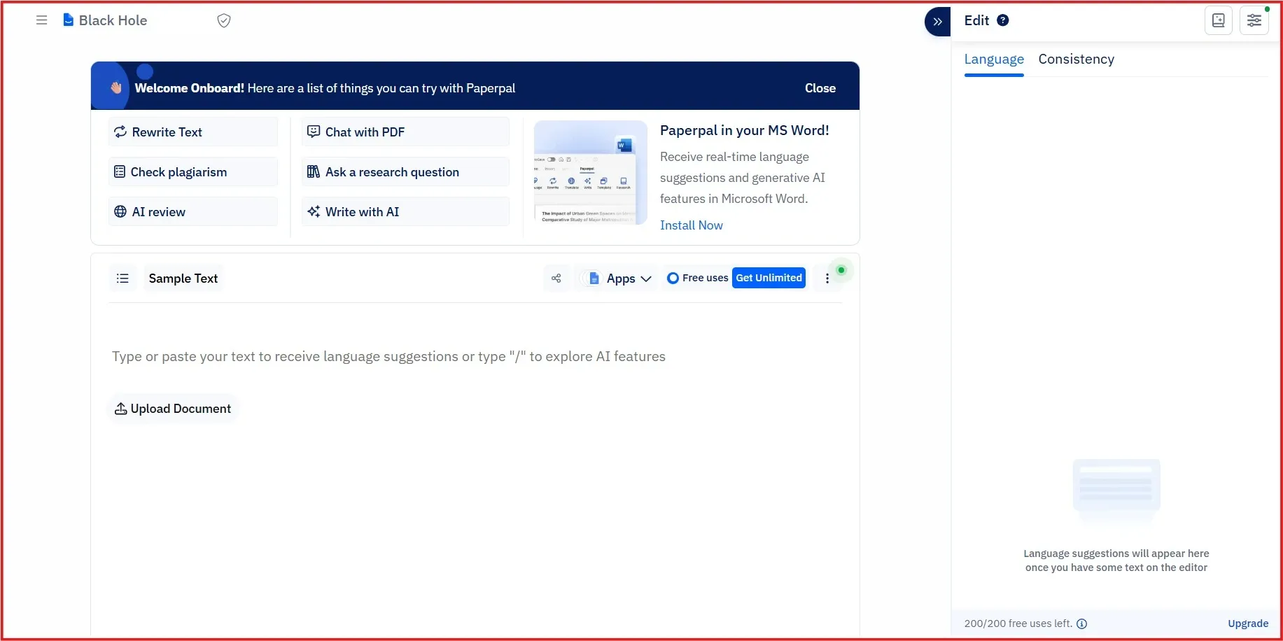Image resolution: width=1283 pixels, height=641 pixels.
Task: Open the three-dot more options menu
Action: 827,279
